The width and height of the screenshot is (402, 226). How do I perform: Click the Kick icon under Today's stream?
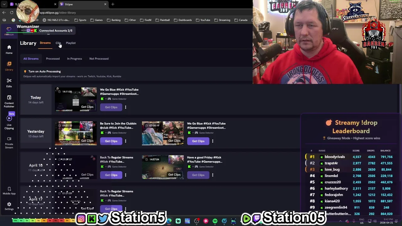[x=102, y=99]
